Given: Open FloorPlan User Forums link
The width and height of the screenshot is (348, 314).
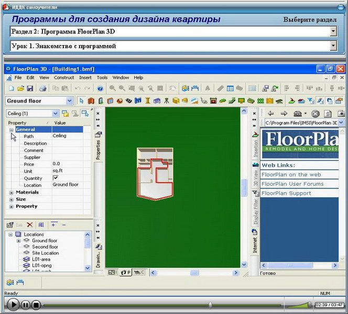Looking at the screenshot, I should click(292, 184).
